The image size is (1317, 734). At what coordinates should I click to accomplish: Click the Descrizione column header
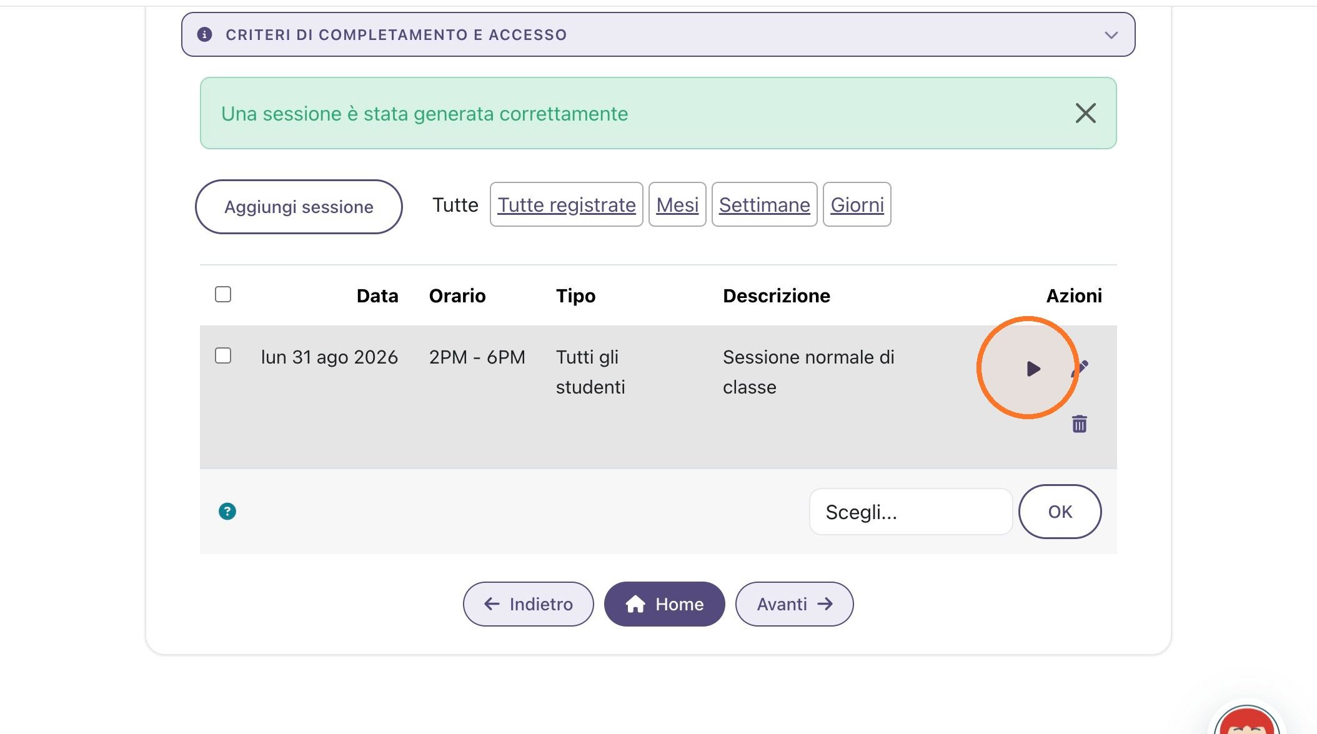(x=777, y=295)
